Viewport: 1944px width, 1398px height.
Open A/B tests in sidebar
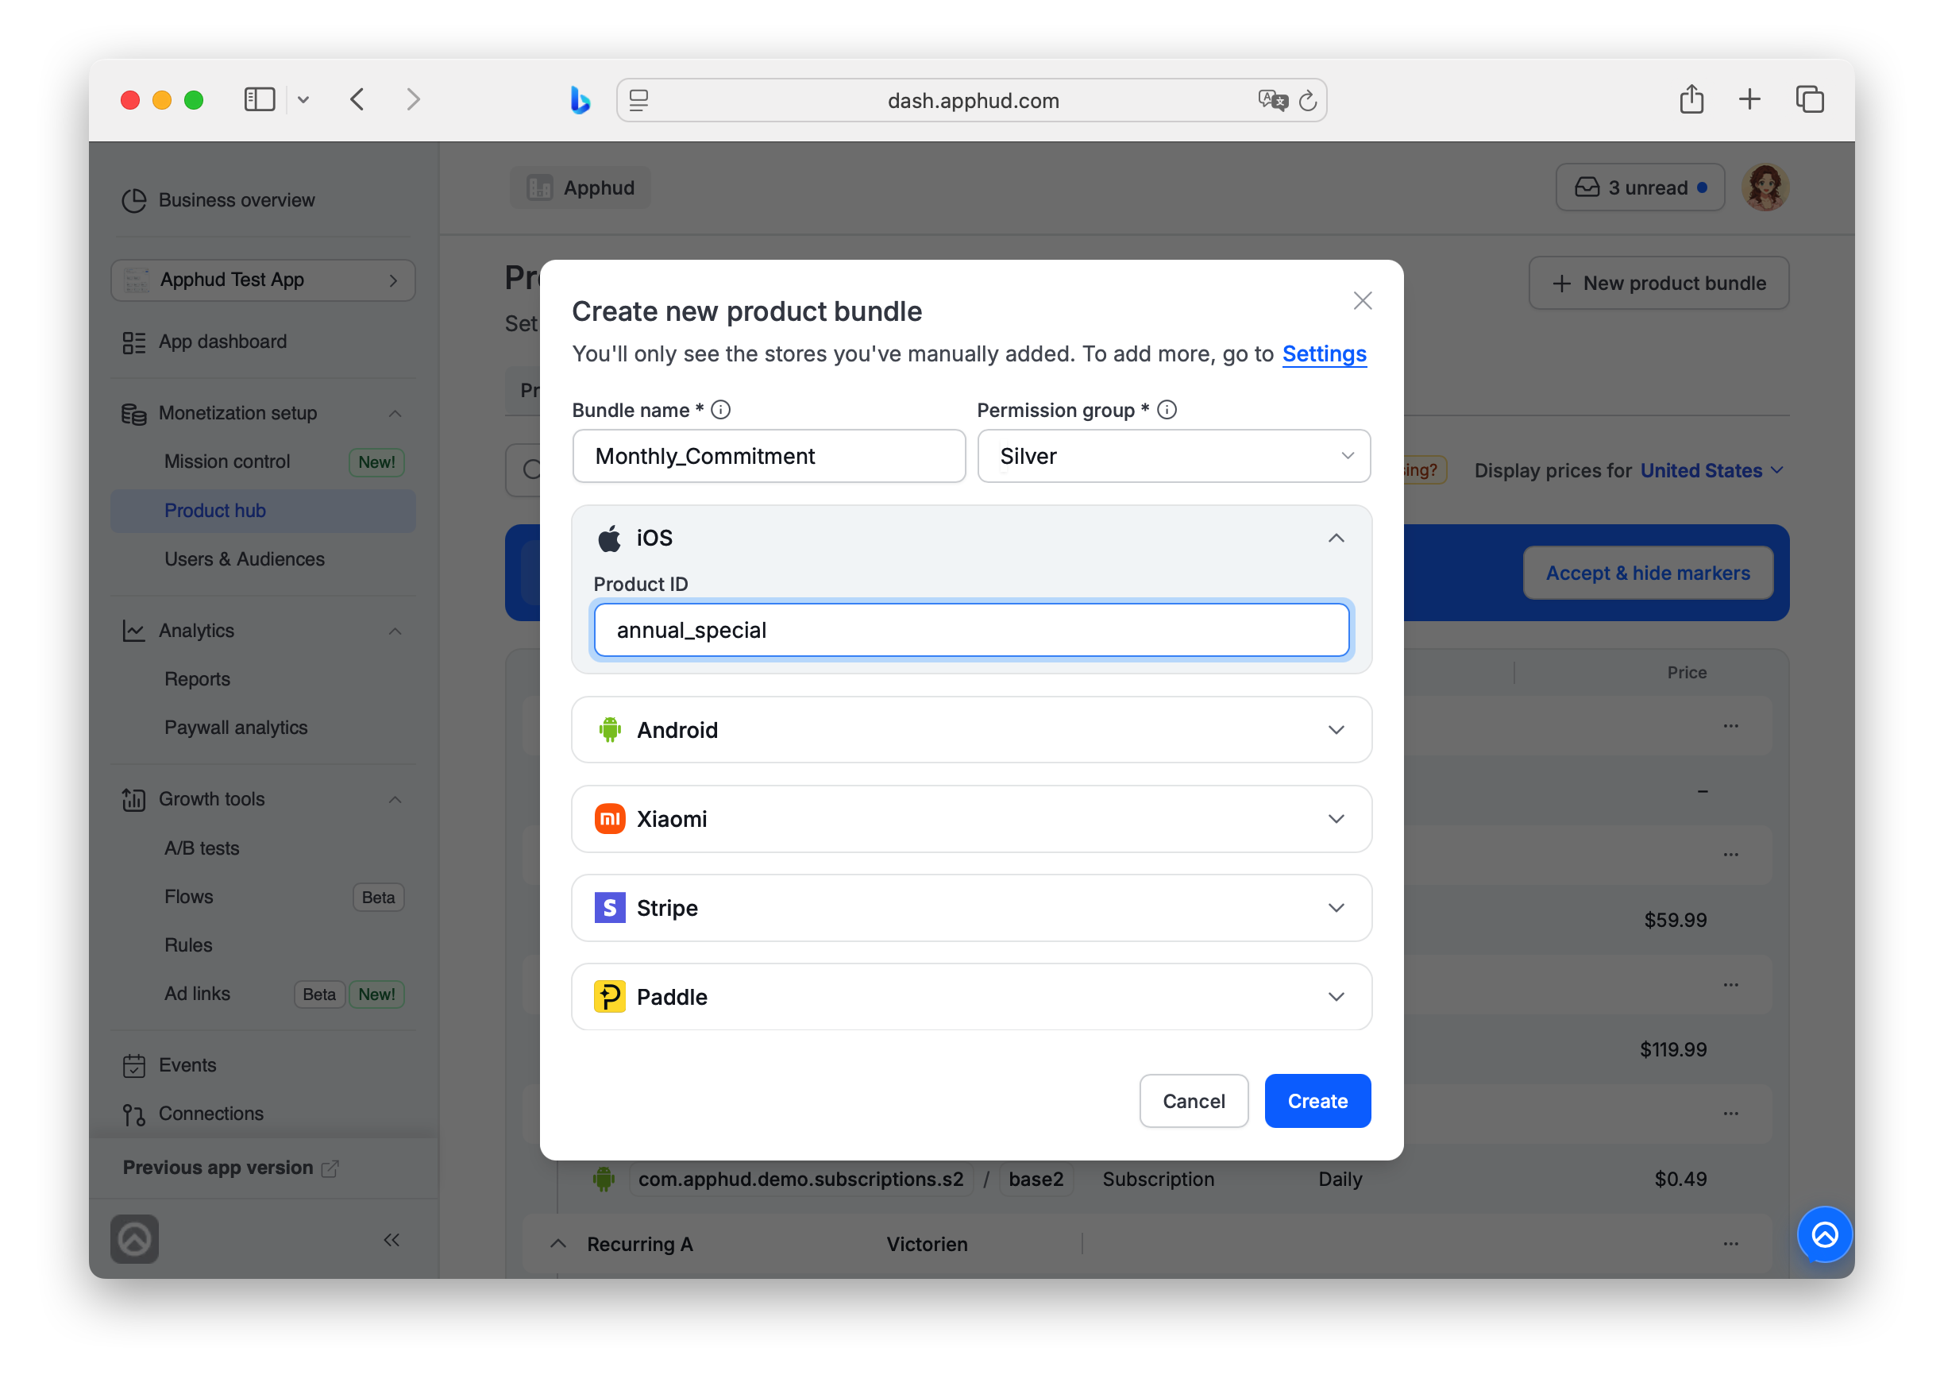coord(202,848)
